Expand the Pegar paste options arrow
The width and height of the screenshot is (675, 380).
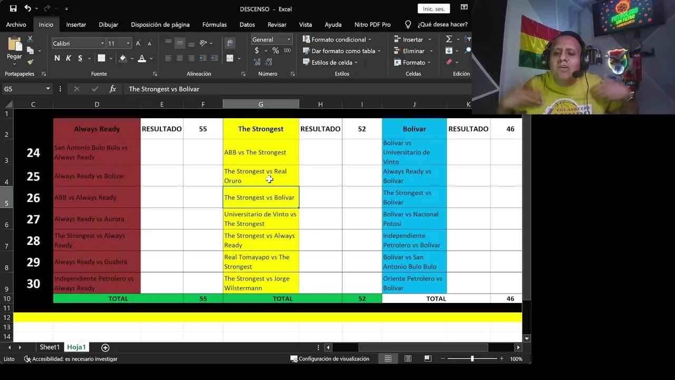(x=14, y=63)
